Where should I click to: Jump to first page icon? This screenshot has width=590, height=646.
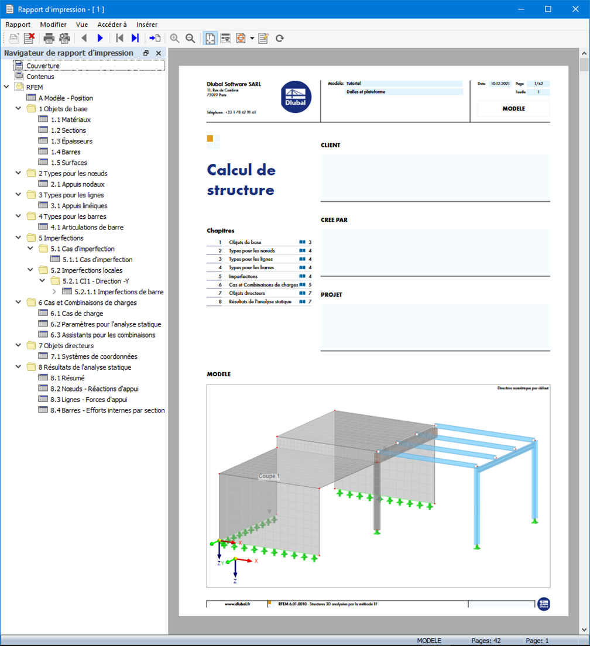119,38
